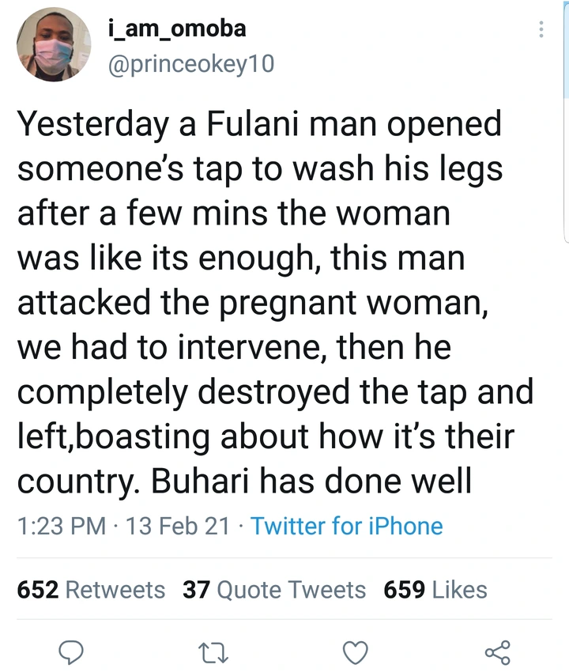The width and height of the screenshot is (569, 672).
Task: Click the 1:23 PM timestamp
Action: coord(60,526)
